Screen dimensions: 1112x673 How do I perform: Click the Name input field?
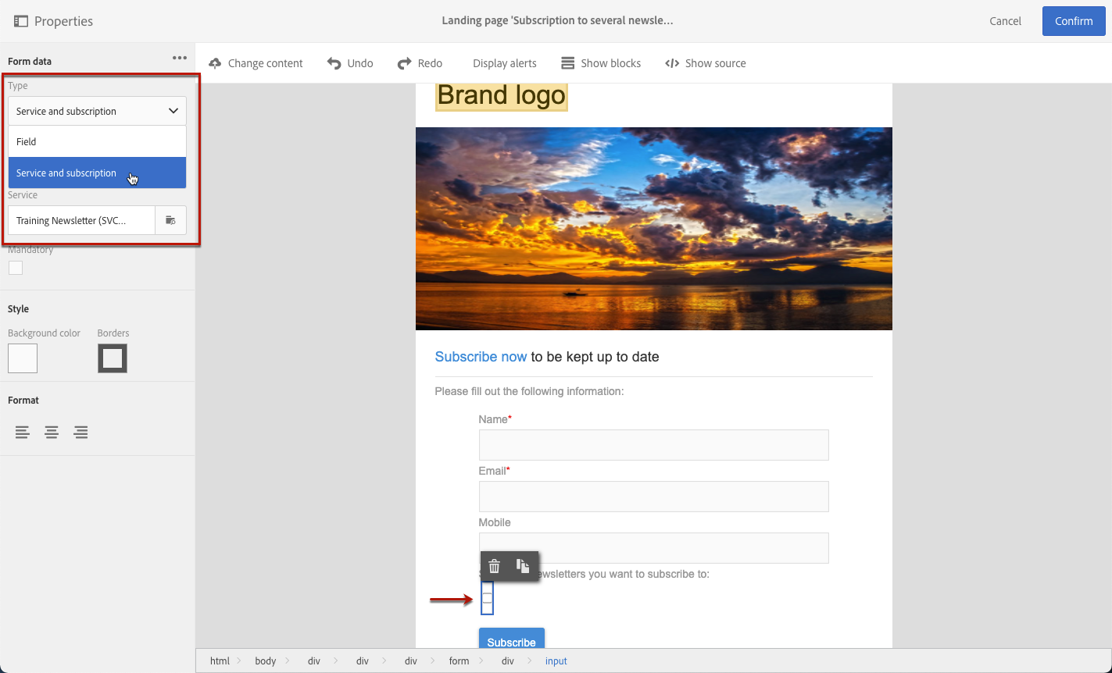[x=653, y=445]
